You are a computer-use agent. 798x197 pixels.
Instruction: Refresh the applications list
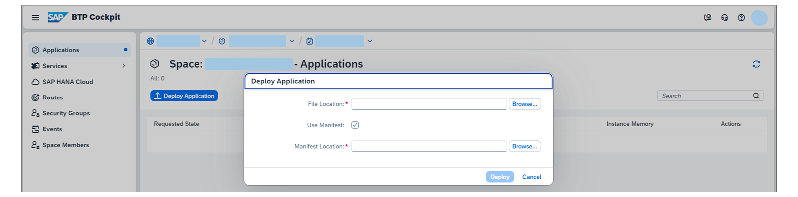(756, 64)
